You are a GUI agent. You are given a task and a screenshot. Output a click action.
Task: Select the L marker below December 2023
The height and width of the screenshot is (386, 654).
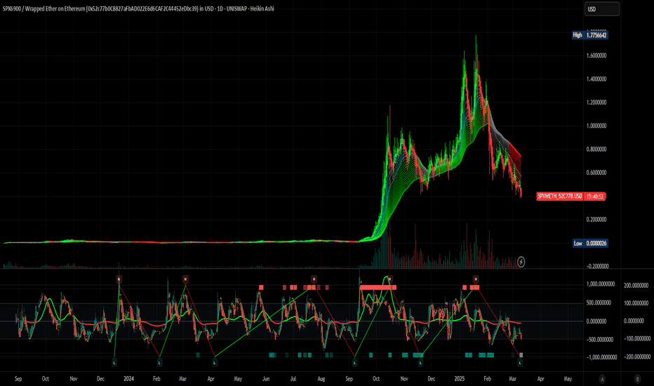[x=114, y=363]
